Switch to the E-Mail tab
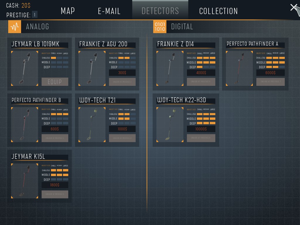 click(x=109, y=11)
